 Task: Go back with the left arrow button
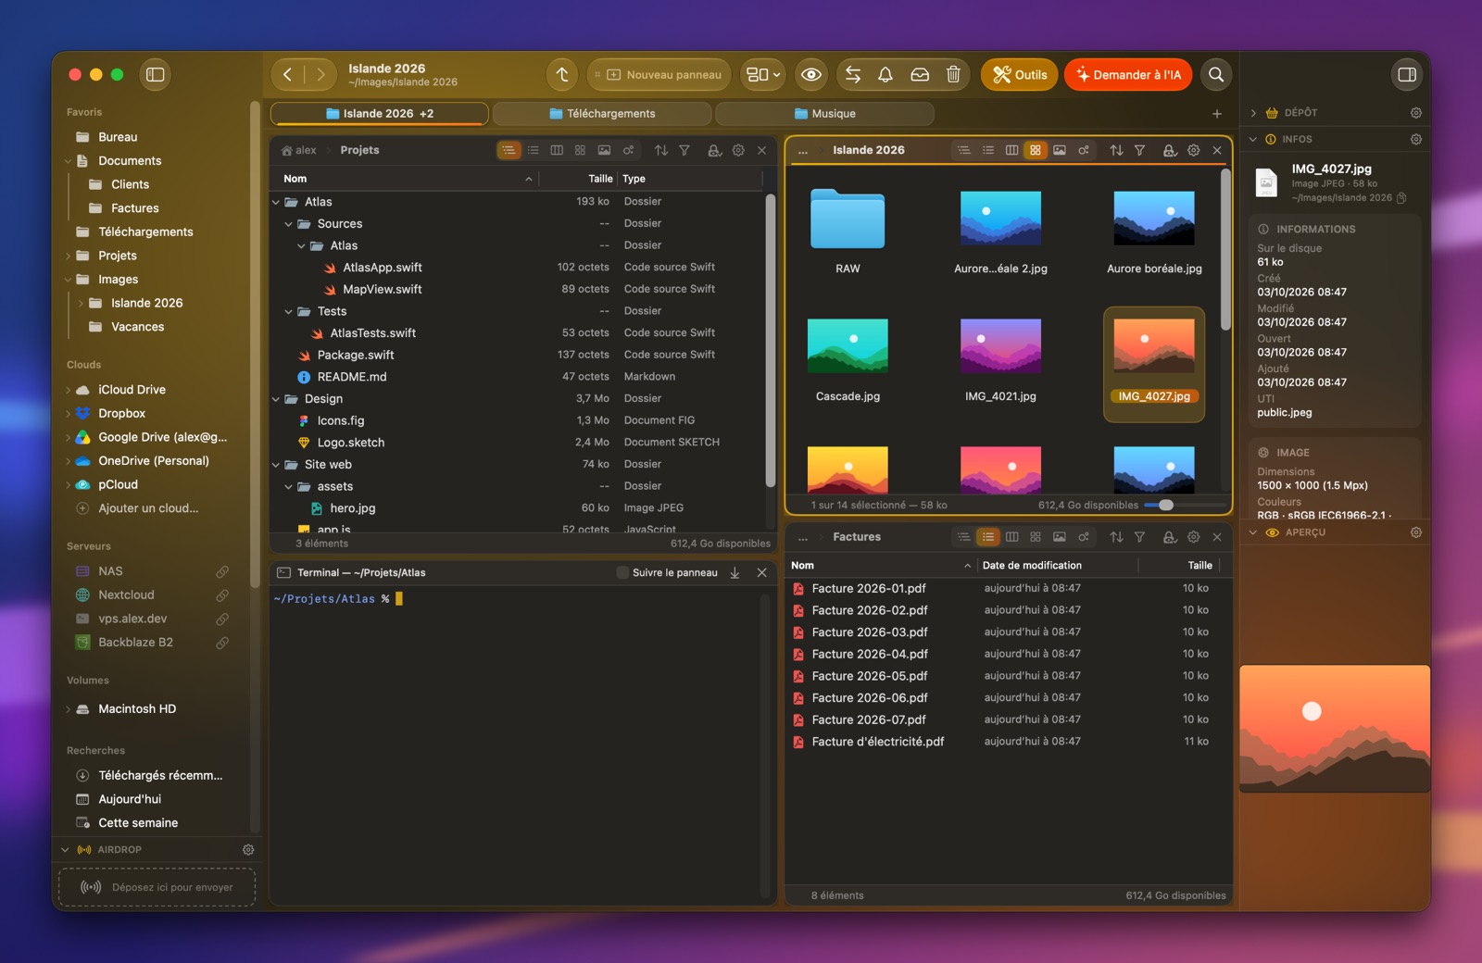pyautogui.click(x=288, y=75)
